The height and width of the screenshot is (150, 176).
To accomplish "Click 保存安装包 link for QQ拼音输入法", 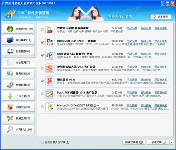I will (x=161, y=54).
